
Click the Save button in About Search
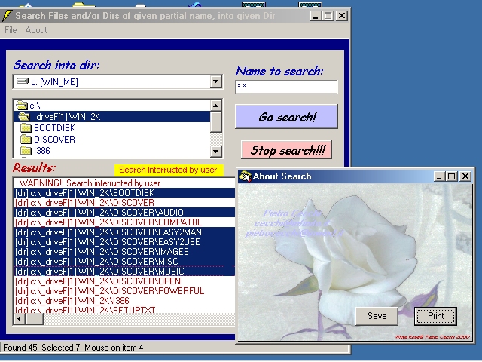click(377, 316)
